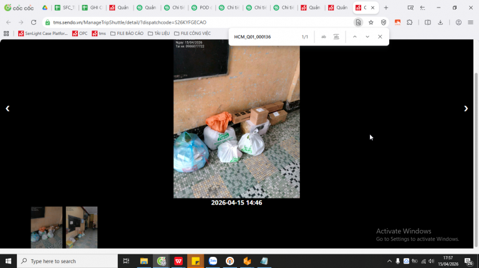Open the Windows Start menu
The width and height of the screenshot is (479, 268).
click(8, 261)
